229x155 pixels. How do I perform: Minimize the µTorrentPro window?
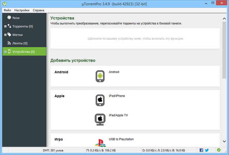[206, 3]
